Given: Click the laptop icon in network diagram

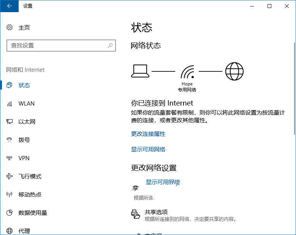Looking at the screenshot, I should pos(140,71).
